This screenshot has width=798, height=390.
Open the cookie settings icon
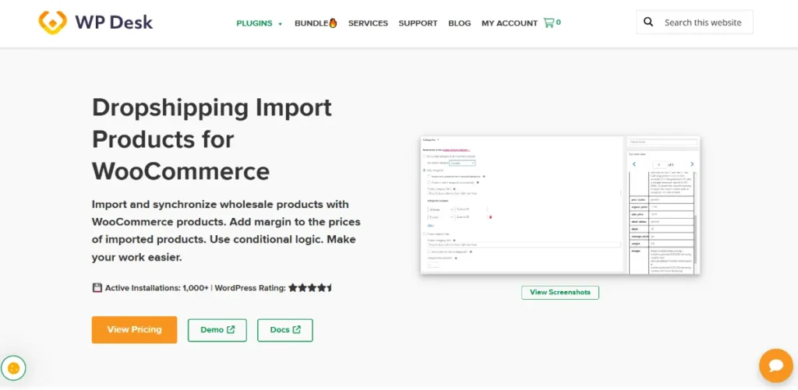(x=14, y=367)
